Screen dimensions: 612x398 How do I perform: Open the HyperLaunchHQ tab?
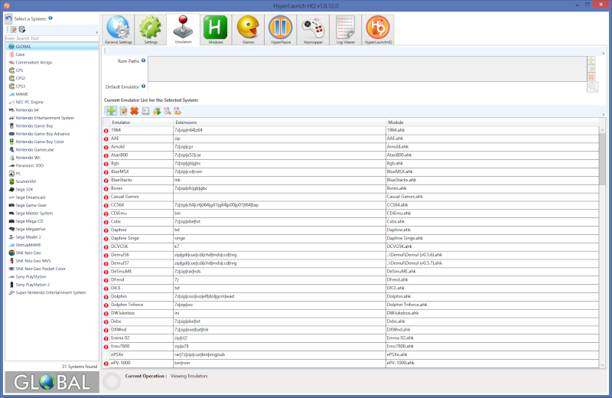tap(378, 30)
